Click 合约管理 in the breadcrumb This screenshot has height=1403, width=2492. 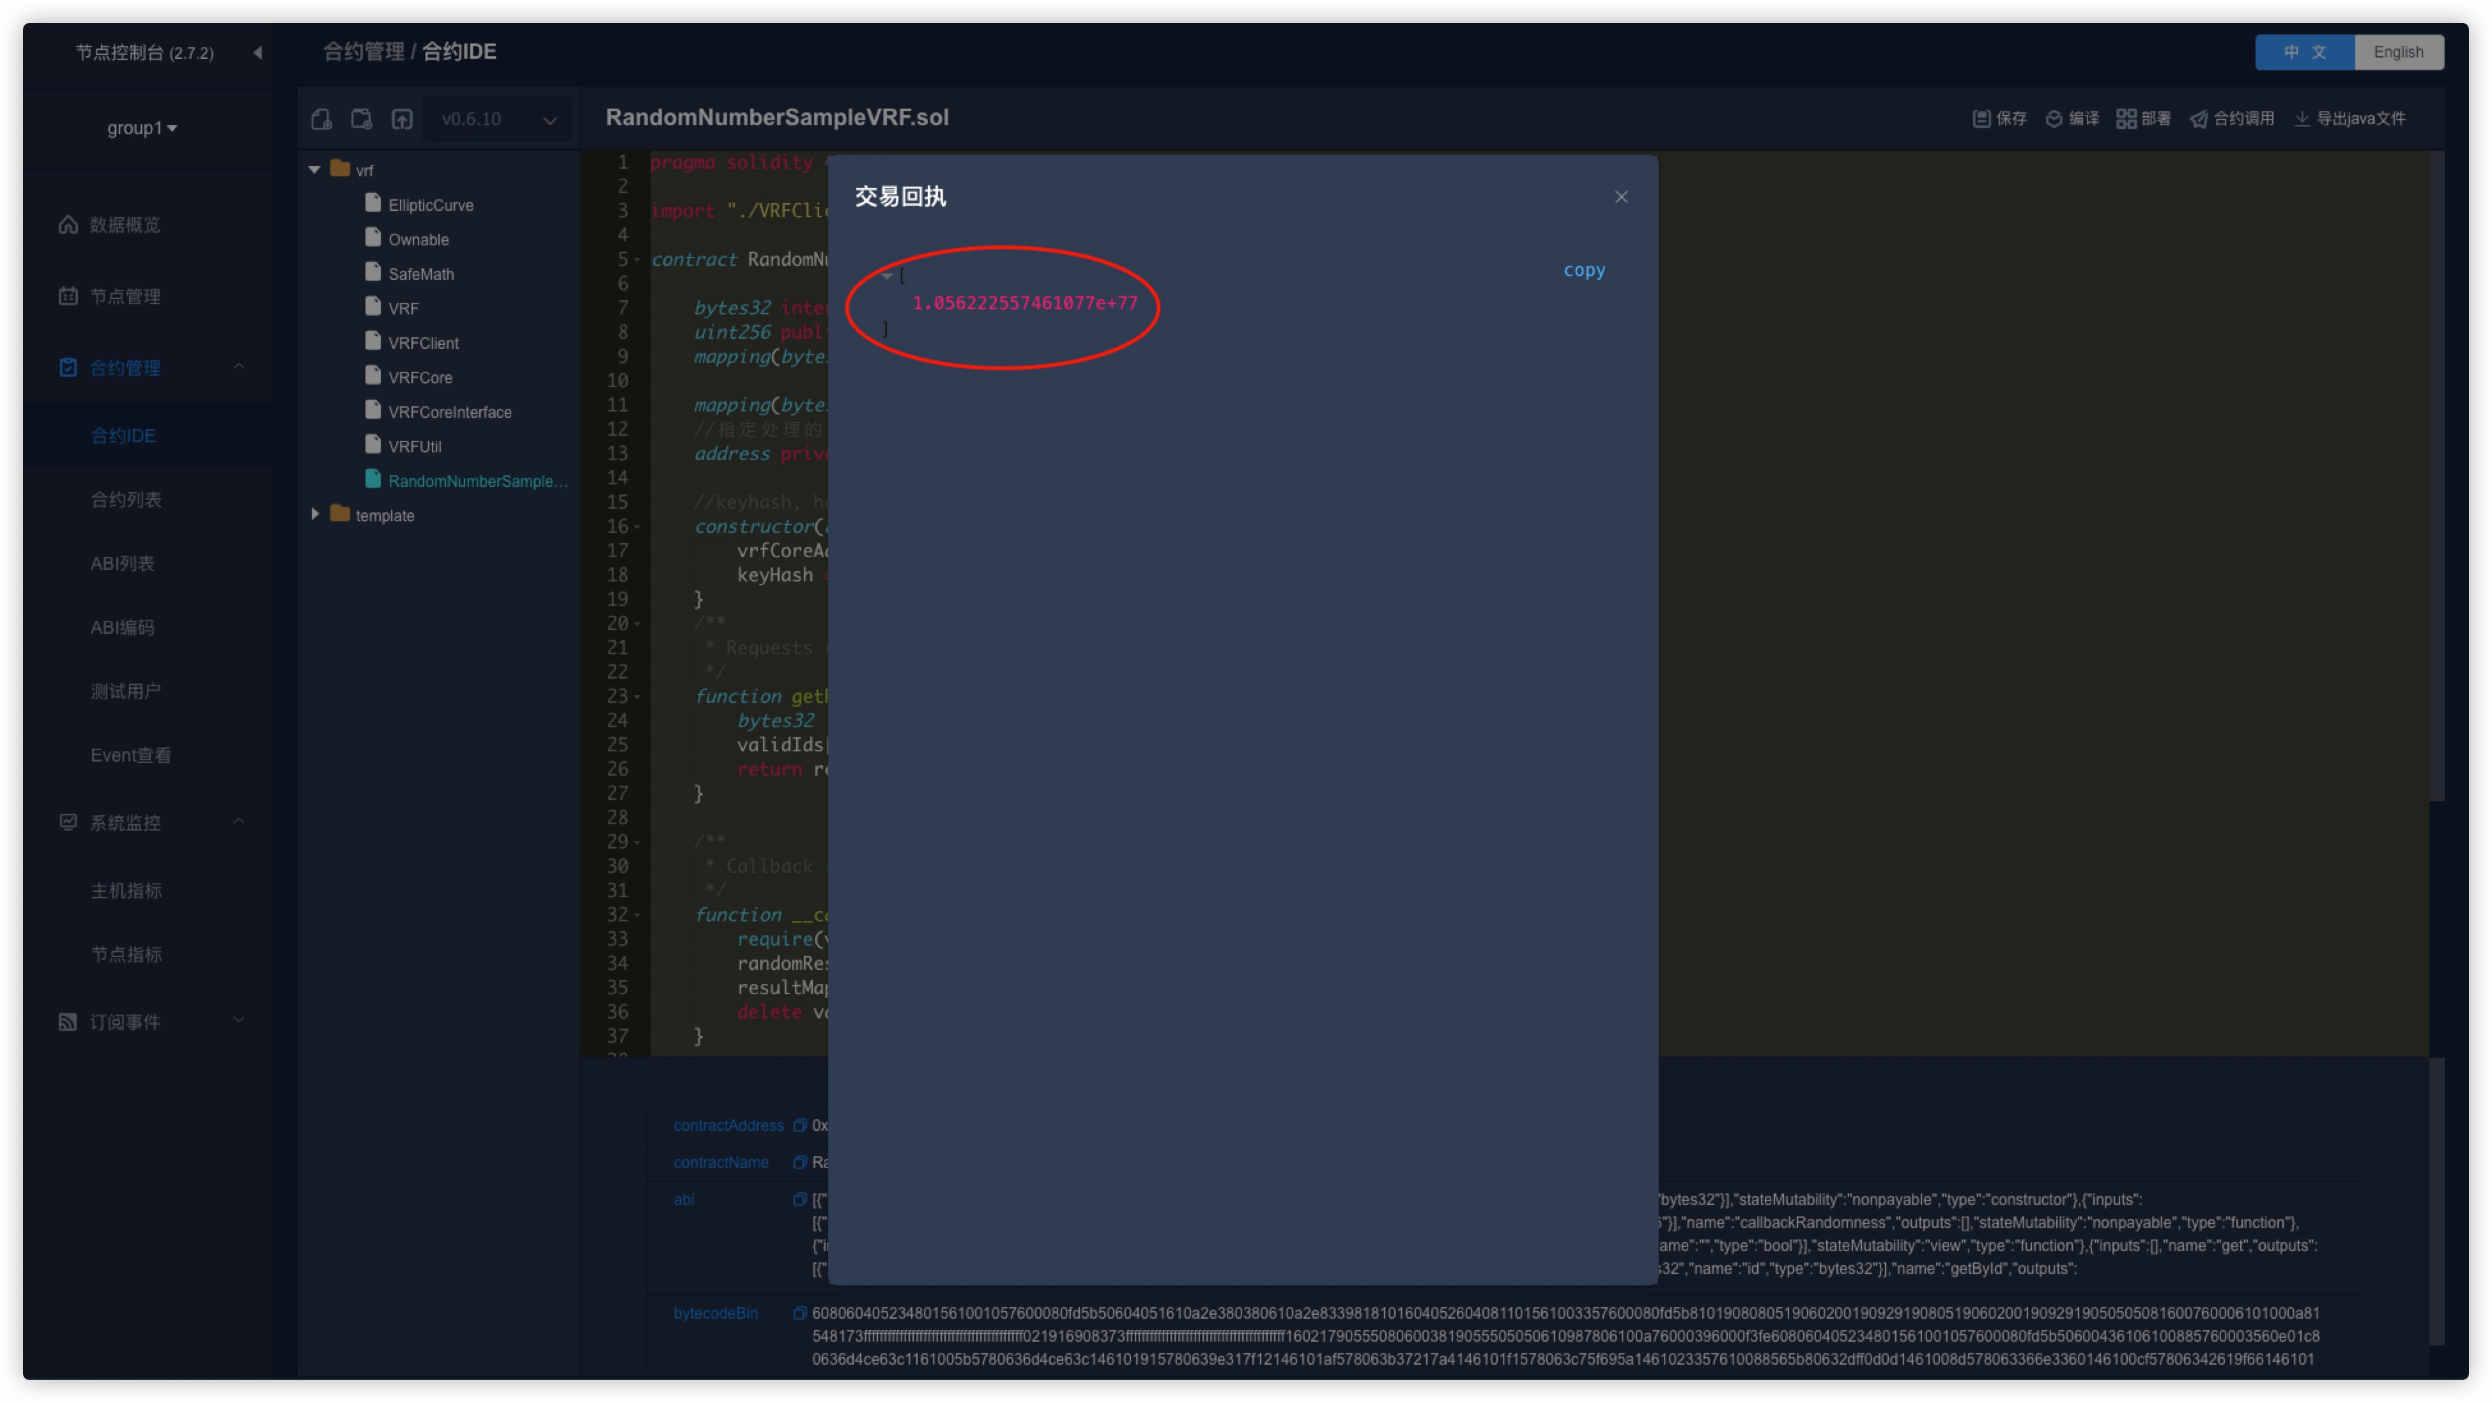pyautogui.click(x=364, y=51)
